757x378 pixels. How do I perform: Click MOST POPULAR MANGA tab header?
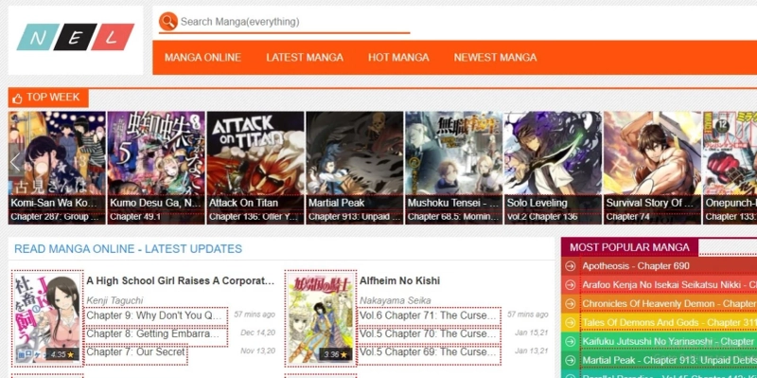(x=629, y=247)
